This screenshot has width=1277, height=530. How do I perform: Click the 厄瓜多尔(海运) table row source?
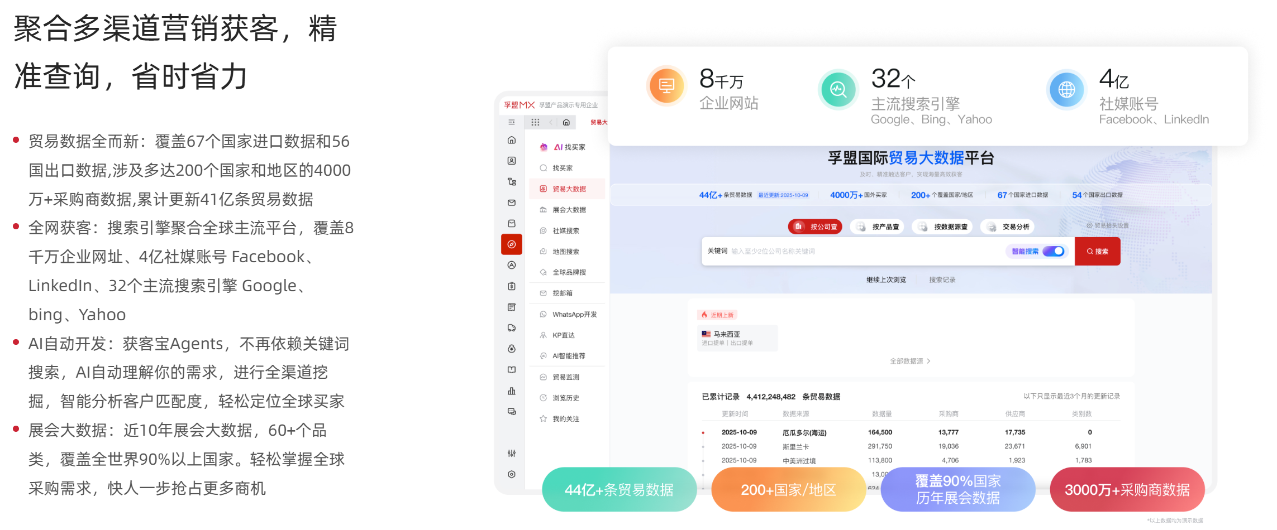(804, 432)
